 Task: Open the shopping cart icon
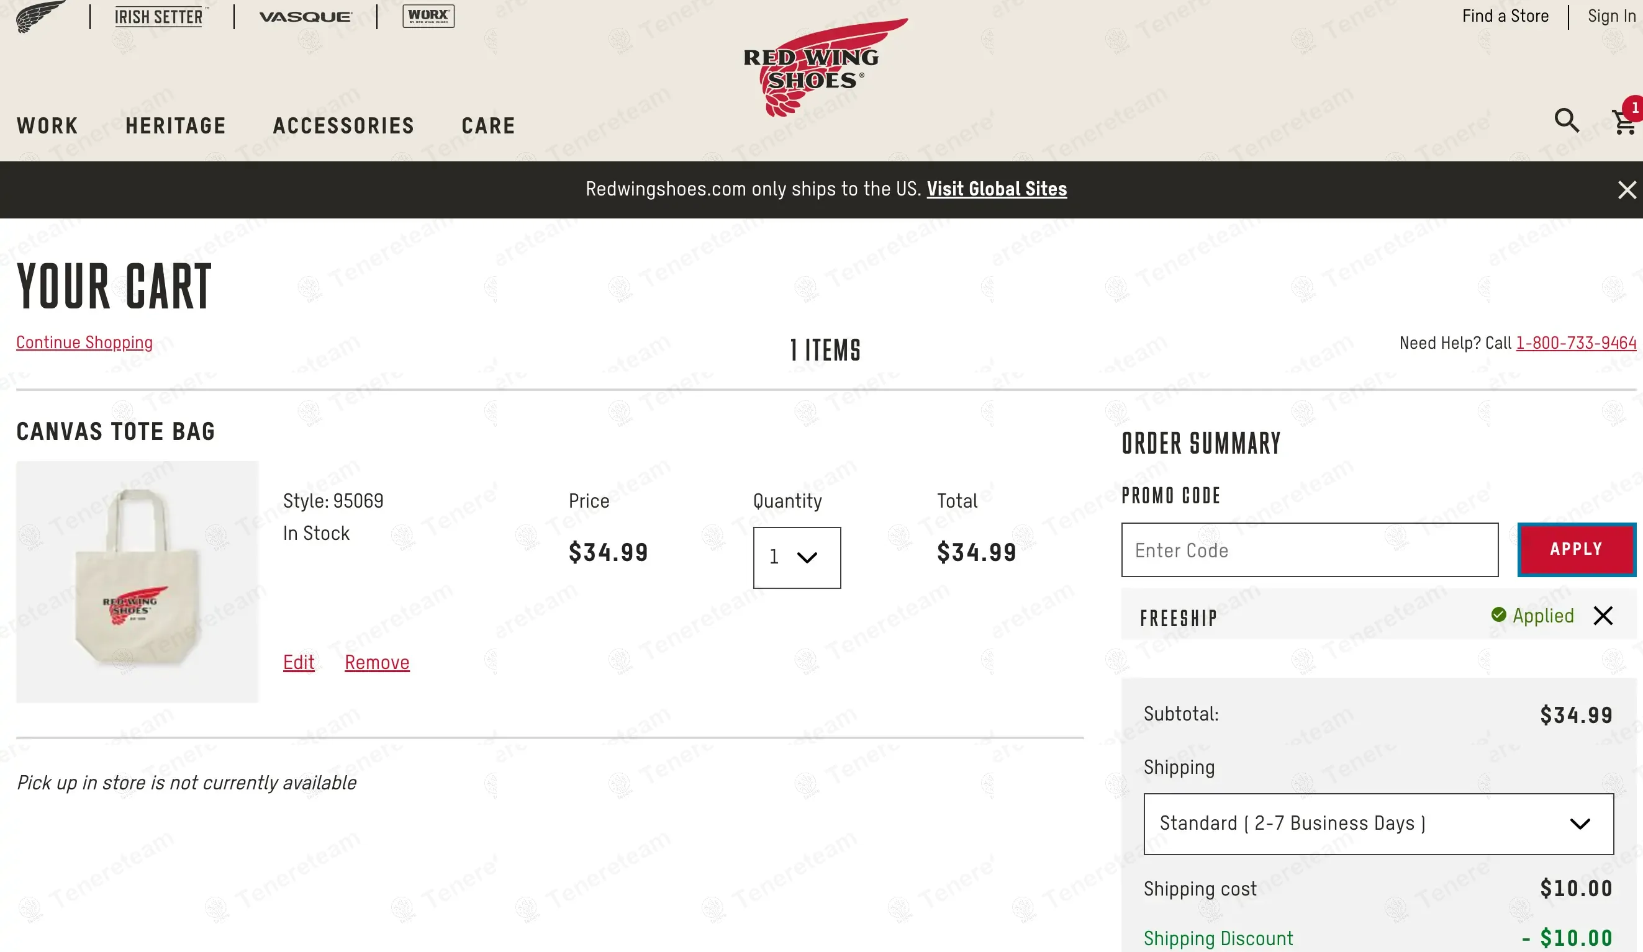click(x=1623, y=122)
